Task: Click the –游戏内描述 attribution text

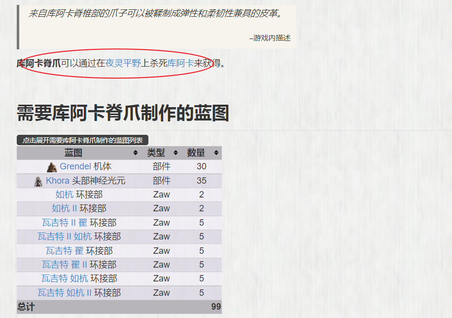Action: pos(270,38)
